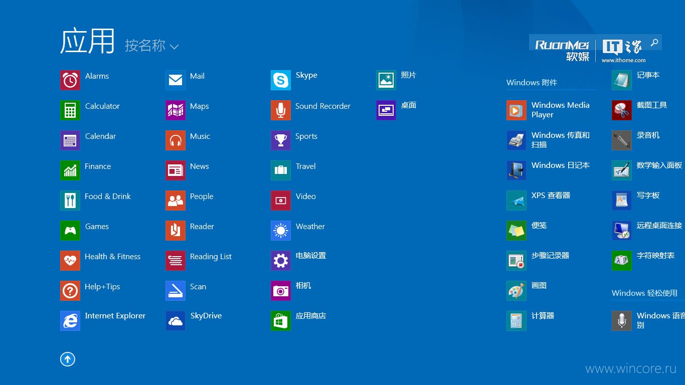Open the Maps app icon
The width and height of the screenshot is (685, 385).
[x=176, y=110]
